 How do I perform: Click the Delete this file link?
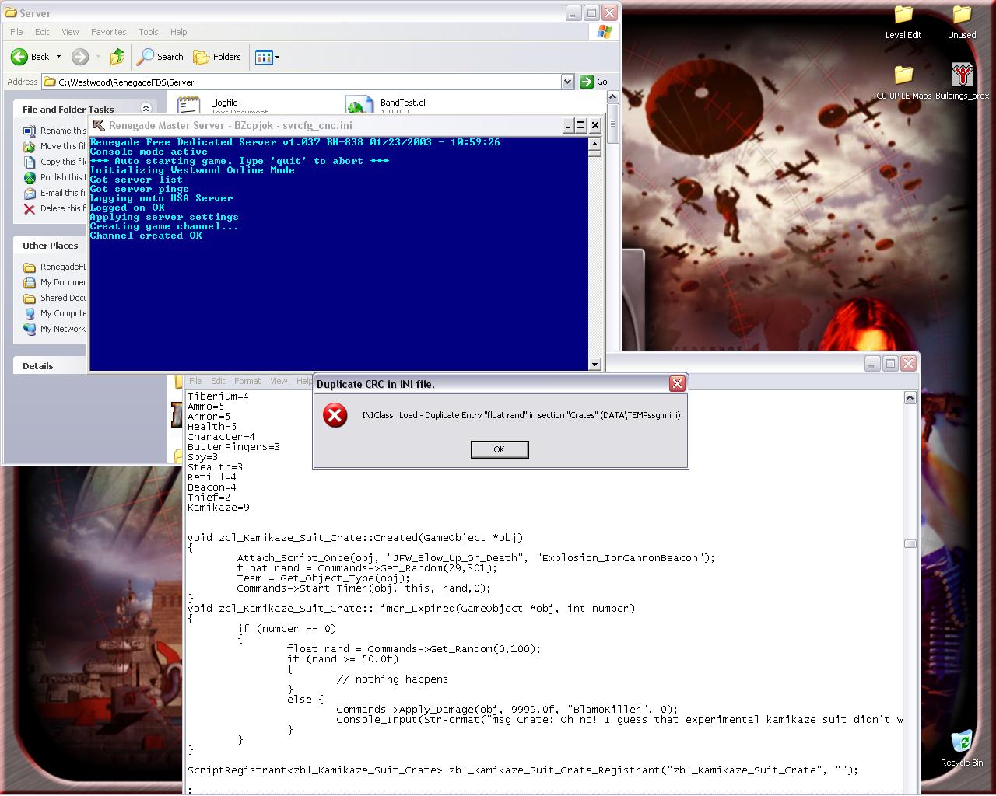(62, 208)
